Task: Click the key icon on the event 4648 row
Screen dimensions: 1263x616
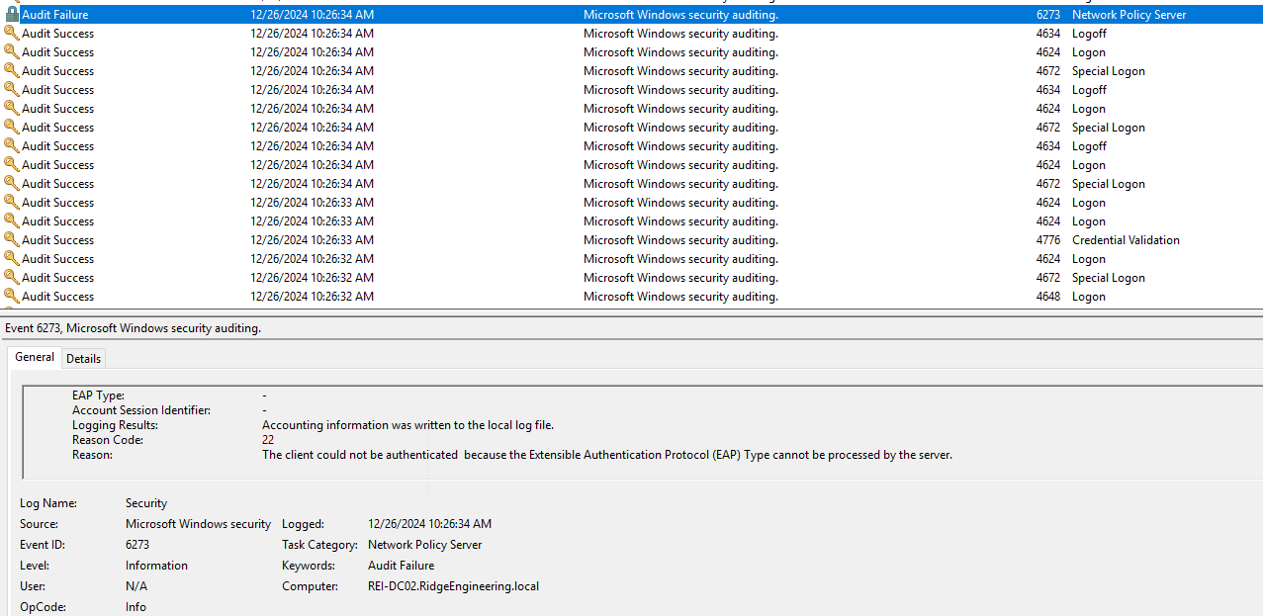Action: coord(12,297)
